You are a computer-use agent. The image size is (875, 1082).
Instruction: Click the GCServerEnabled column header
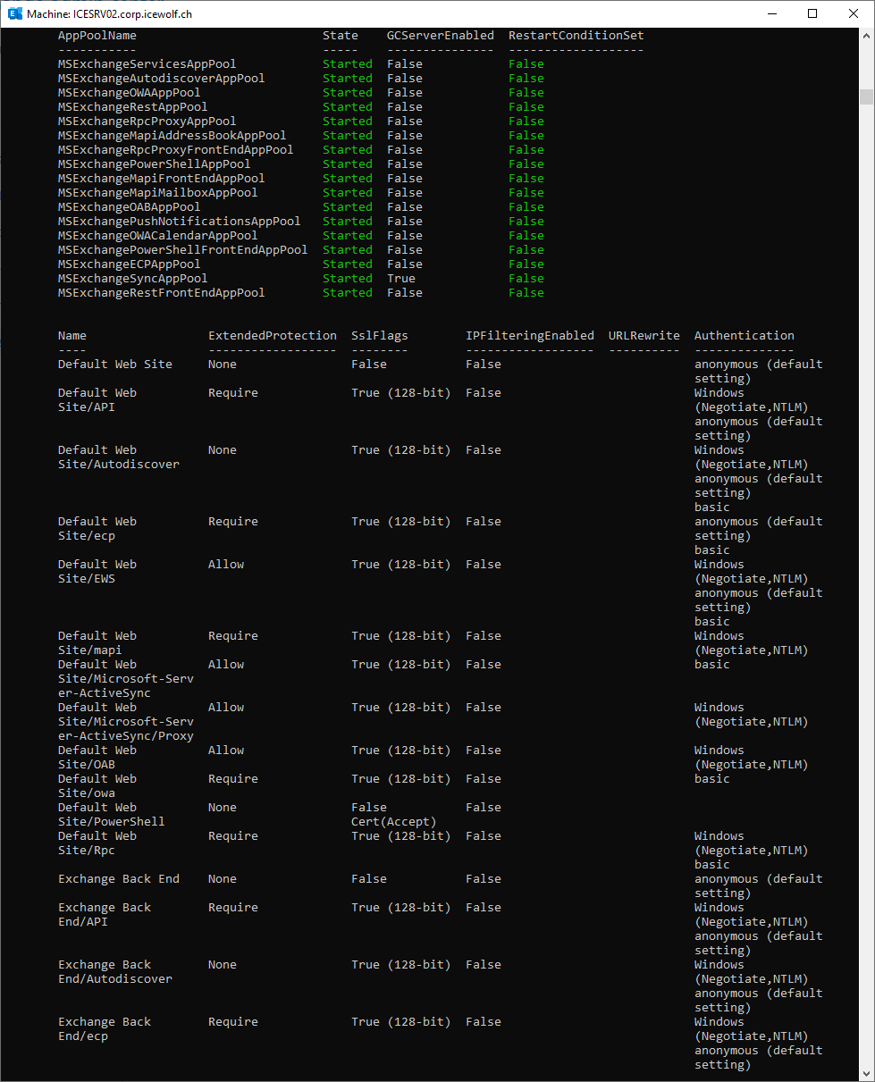(x=440, y=36)
